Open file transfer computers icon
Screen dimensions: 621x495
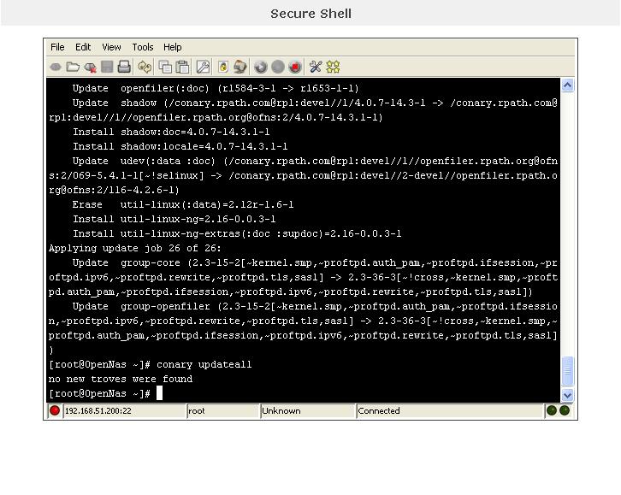pos(240,67)
